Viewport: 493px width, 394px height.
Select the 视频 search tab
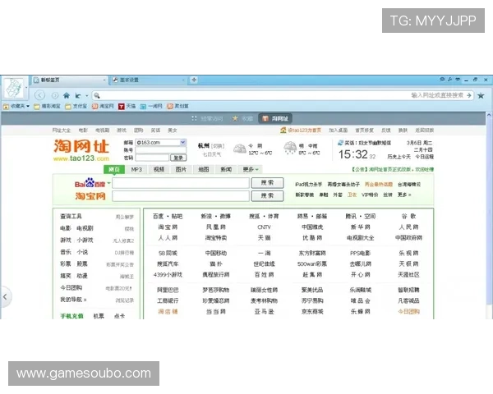[x=159, y=170]
